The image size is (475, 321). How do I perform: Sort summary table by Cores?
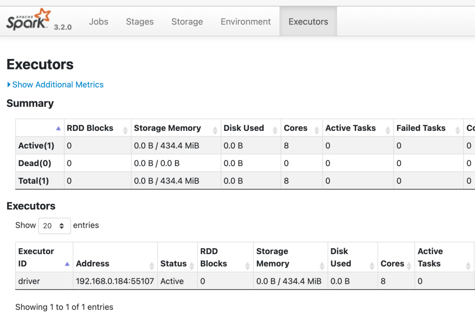[x=301, y=128]
